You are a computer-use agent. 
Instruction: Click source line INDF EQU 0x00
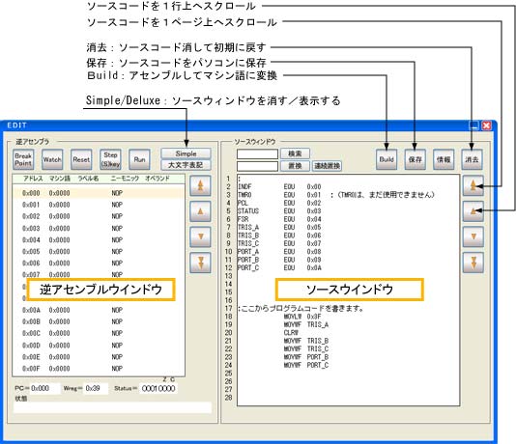click(x=279, y=186)
